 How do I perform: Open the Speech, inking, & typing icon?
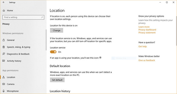pos(4,47)
